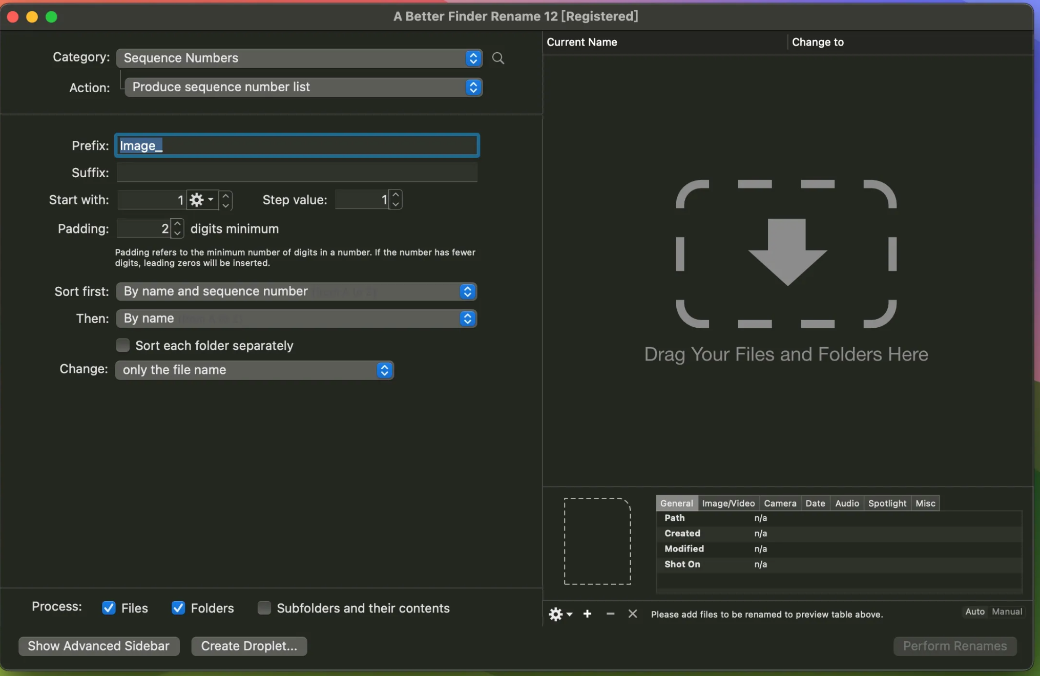Switch preview mode to Manual

pos(1007,611)
